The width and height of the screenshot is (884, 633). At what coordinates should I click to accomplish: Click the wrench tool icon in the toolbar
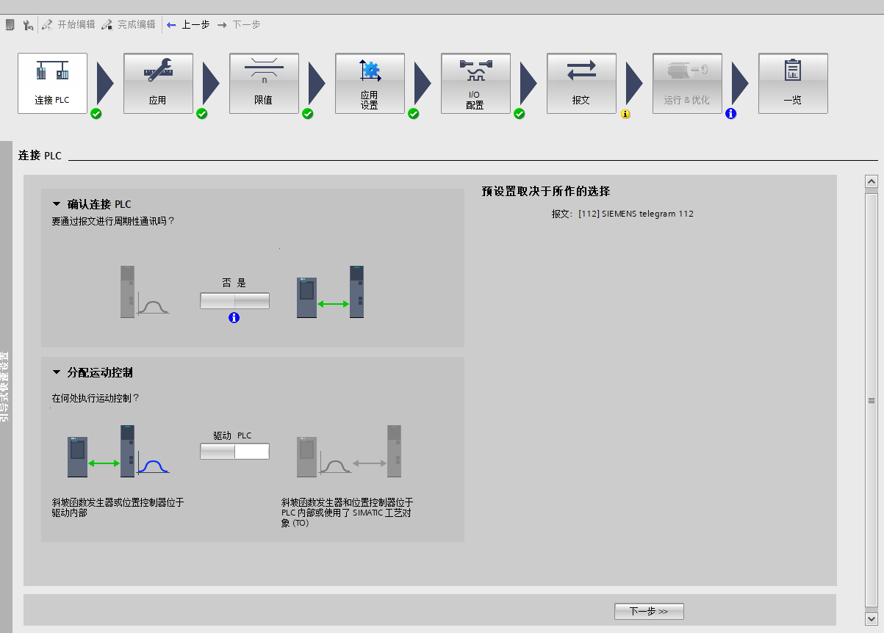(x=28, y=25)
